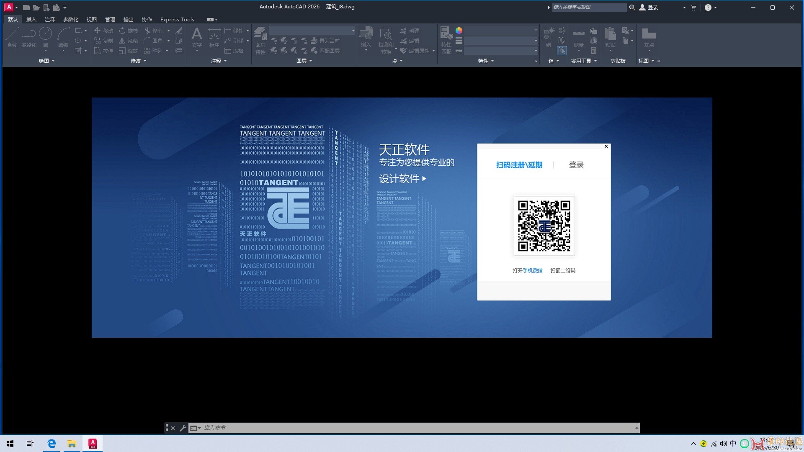Click New drawing icon in quick access

[x=26, y=8]
